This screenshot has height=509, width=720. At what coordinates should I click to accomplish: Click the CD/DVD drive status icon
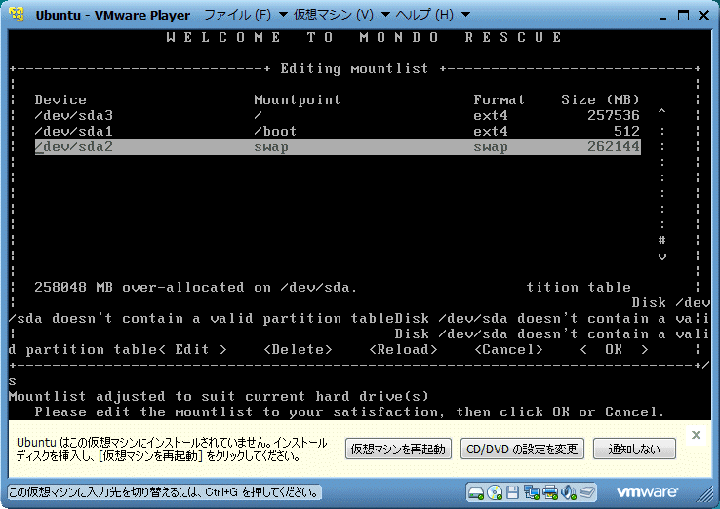496,491
